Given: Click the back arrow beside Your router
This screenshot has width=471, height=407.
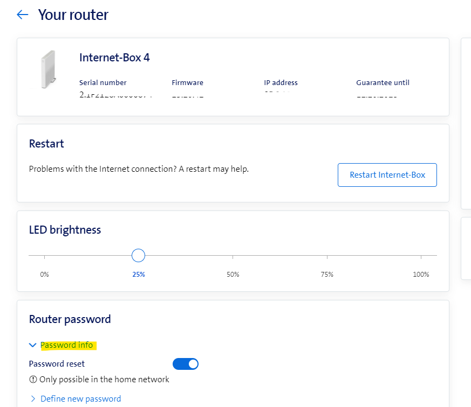Looking at the screenshot, I should (22, 15).
